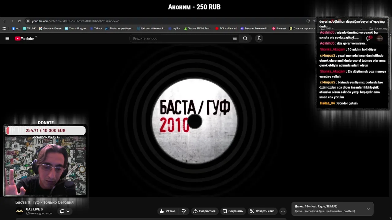Open the Xidmat bookmark

tap(96, 28)
